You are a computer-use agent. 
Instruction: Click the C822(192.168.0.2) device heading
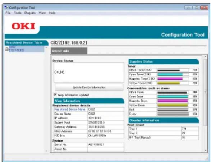tap(69, 43)
